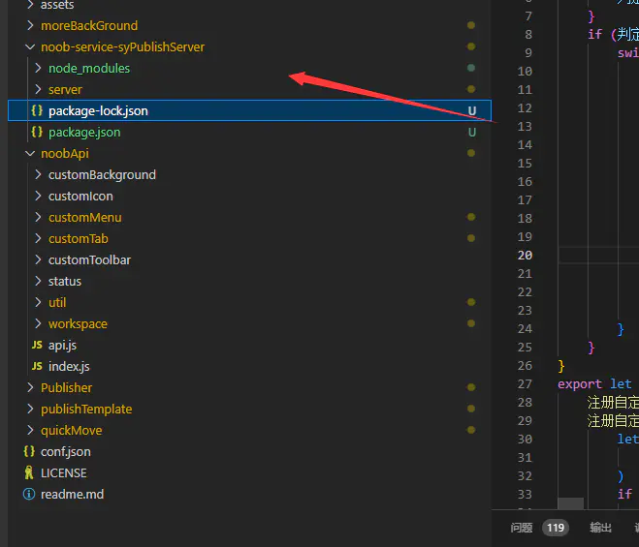Switch to the 问题 problems panel tab
Viewport: 639px width, 547px height.
click(522, 528)
